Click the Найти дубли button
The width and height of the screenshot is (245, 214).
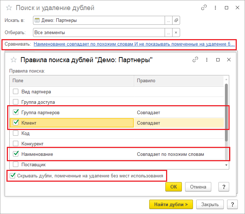click(x=171, y=204)
